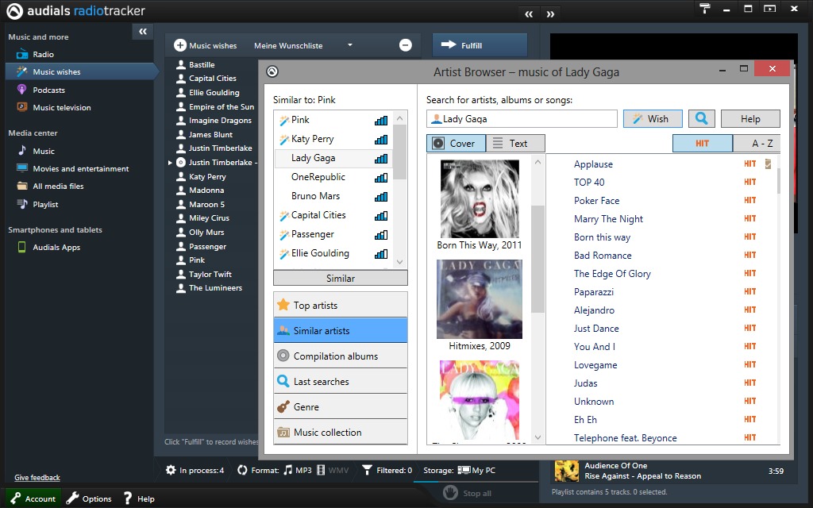Expand the Justin Timberlake album entry arrow

(170, 162)
